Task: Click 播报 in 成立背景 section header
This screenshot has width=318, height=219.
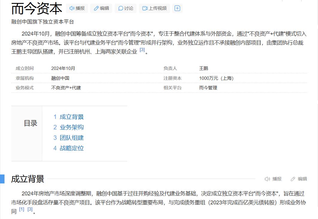Action: click(x=273, y=179)
